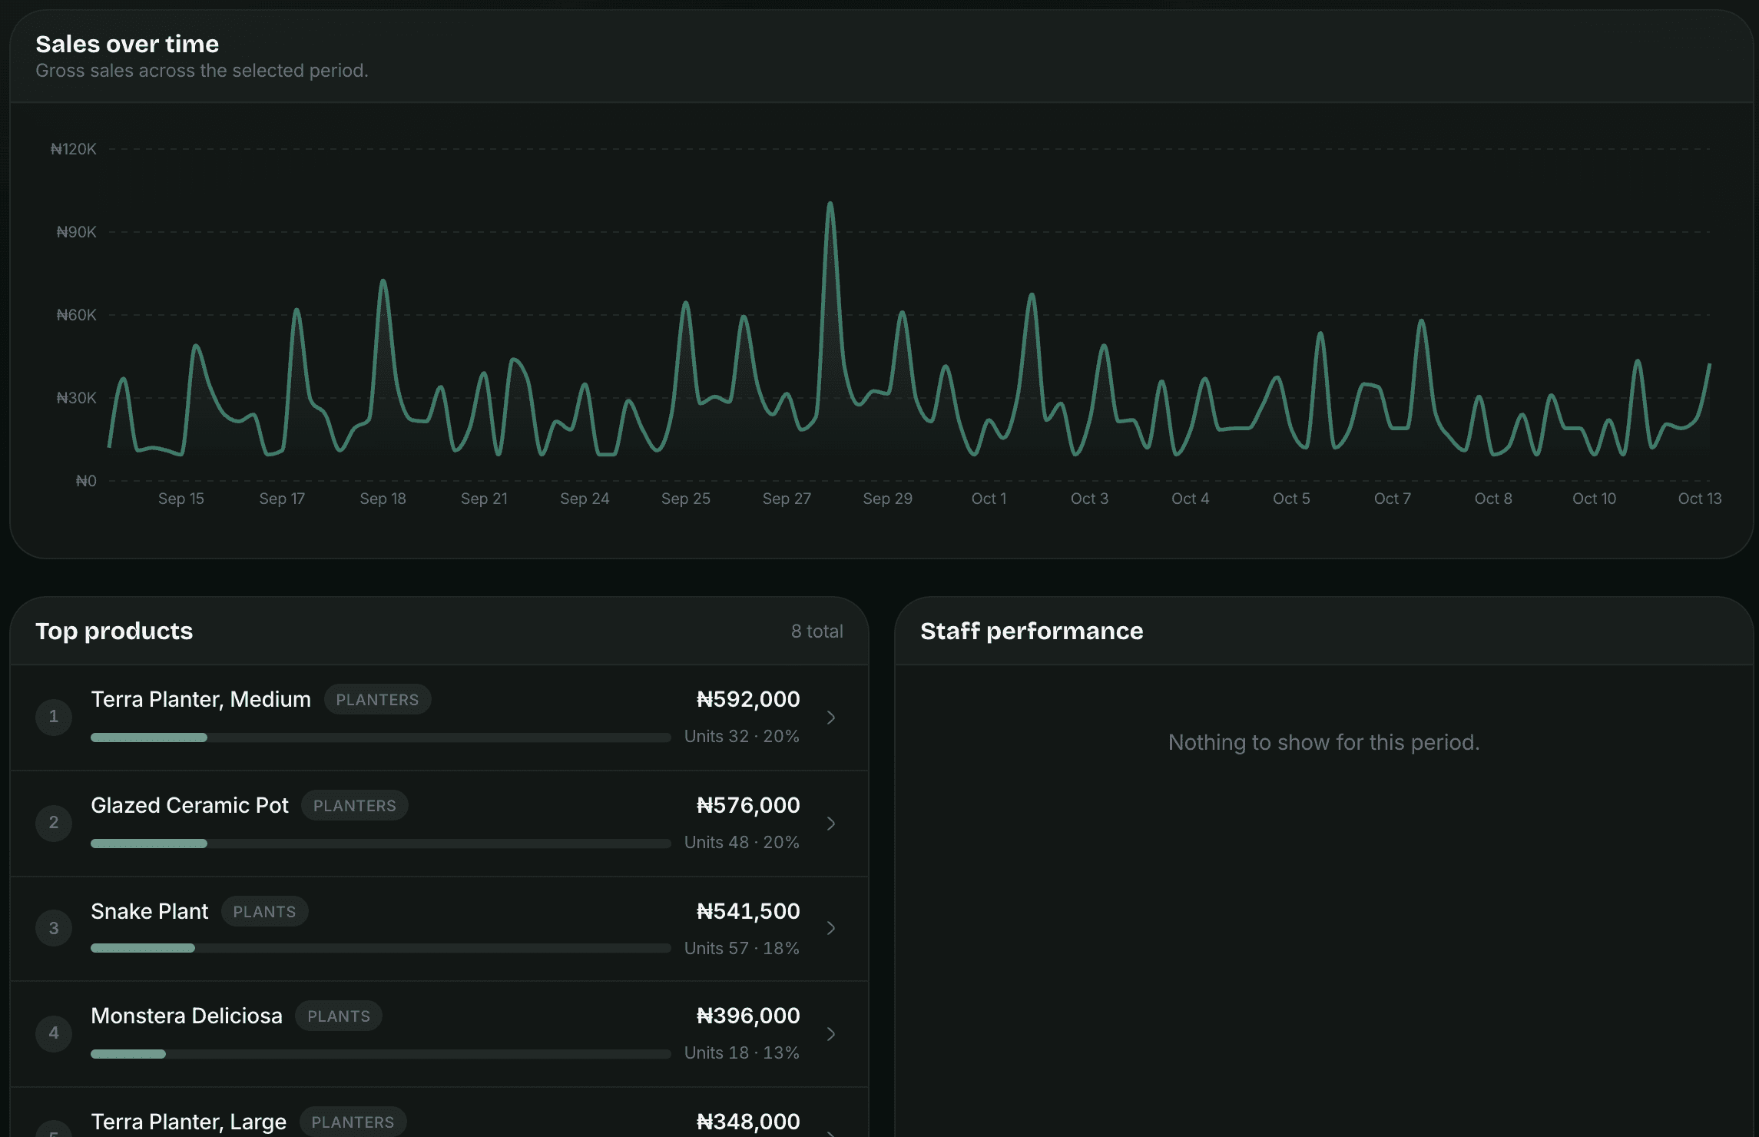Click the PLANTERS tag on Glazed Ceramic Pot

(355, 805)
